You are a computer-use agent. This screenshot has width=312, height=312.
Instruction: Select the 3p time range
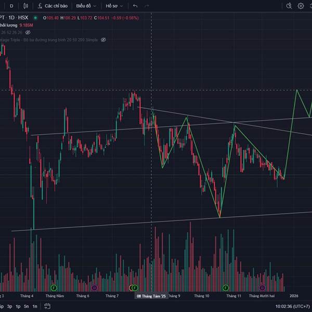click(x=9, y=306)
